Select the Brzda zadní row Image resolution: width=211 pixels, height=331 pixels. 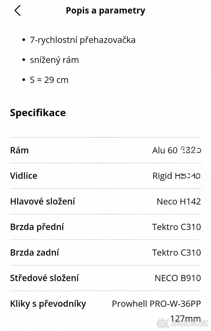tap(105, 252)
